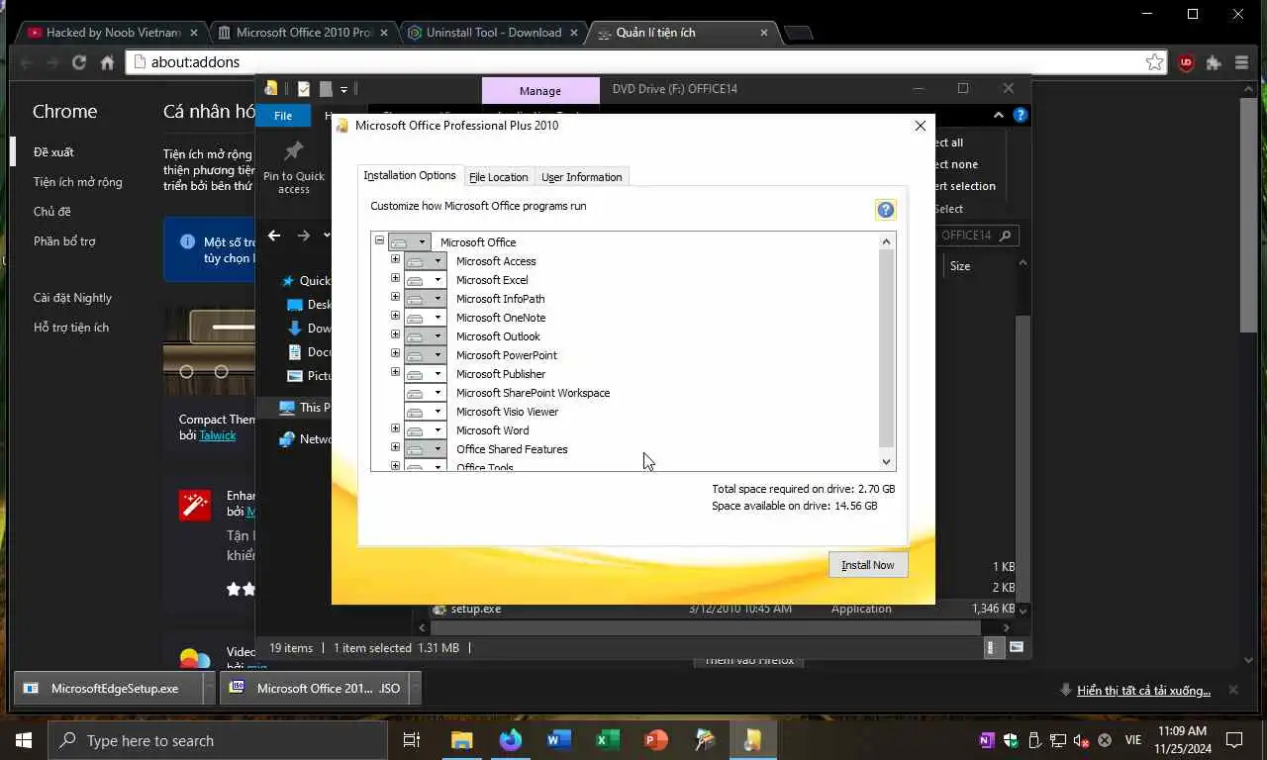This screenshot has height=760, width=1267.
Task: Expand the Office Shared Features node
Action: [395, 447]
